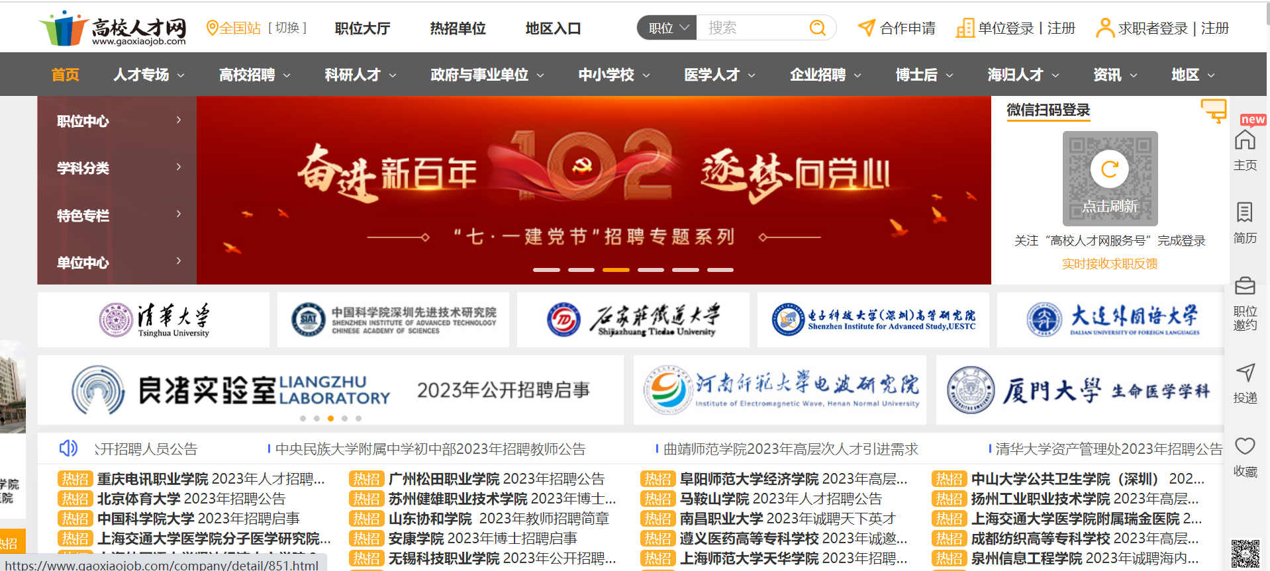Select the active orange banner slide indicator
The width and height of the screenshot is (1270, 571).
(616, 270)
